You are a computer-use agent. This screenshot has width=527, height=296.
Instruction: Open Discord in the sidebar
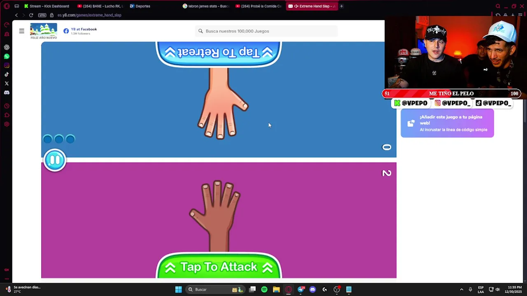pyautogui.click(x=7, y=92)
